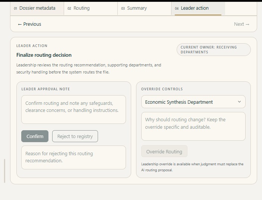Focus the leader approval note field
This screenshot has height=200, width=262.
[x=73, y=110]
